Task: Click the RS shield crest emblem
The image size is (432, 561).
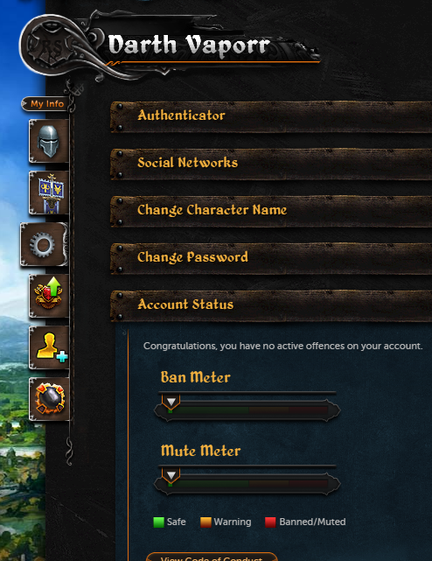Action: point(50,45)
